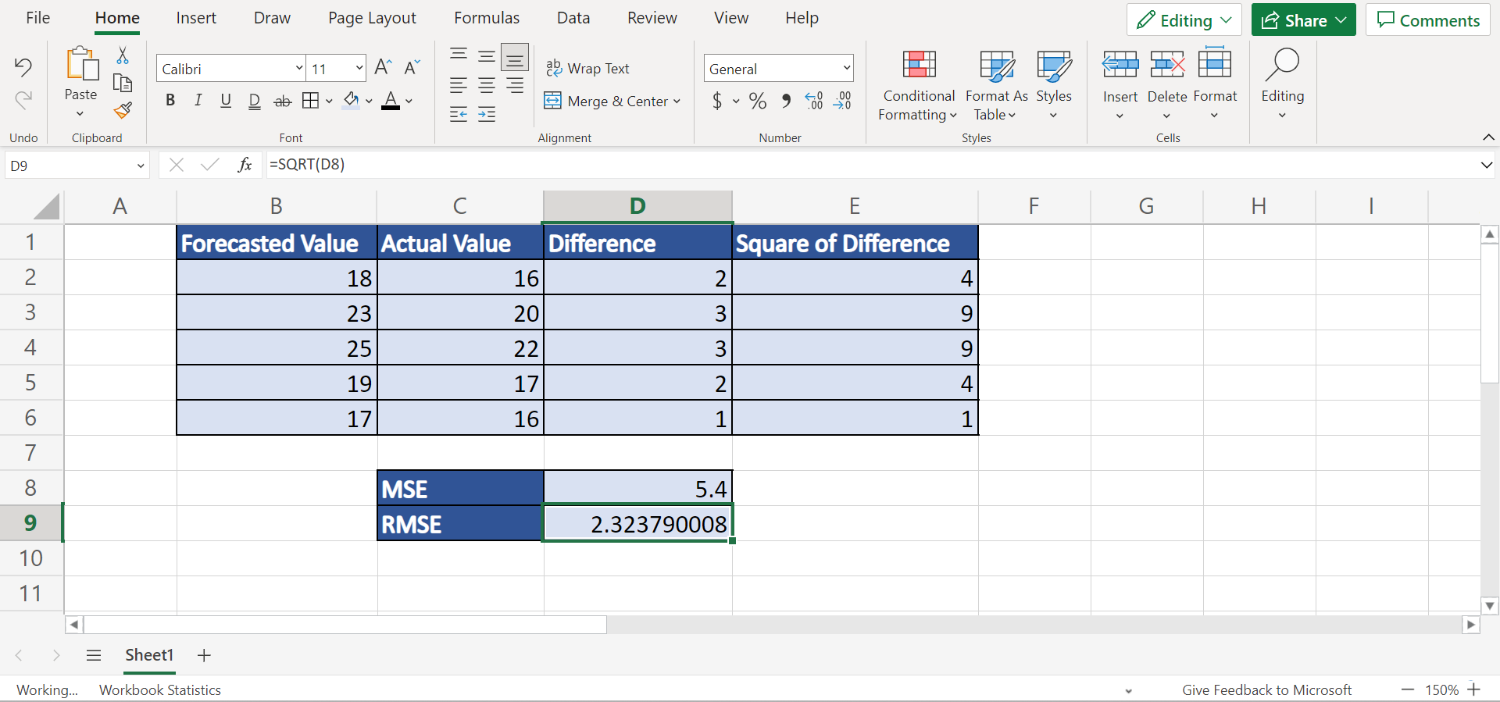The width and height of the screenshot is (1500, 702).
Task: Click the green Share button
Action: pos(1302,20)
